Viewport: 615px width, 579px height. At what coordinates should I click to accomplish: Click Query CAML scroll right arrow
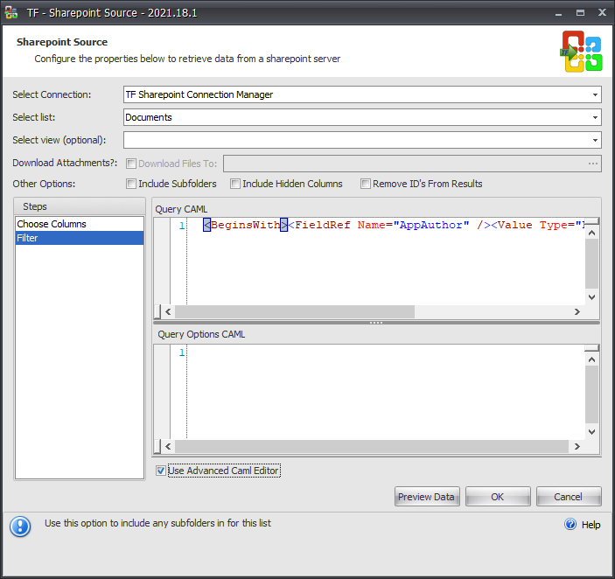click(577, 311)
